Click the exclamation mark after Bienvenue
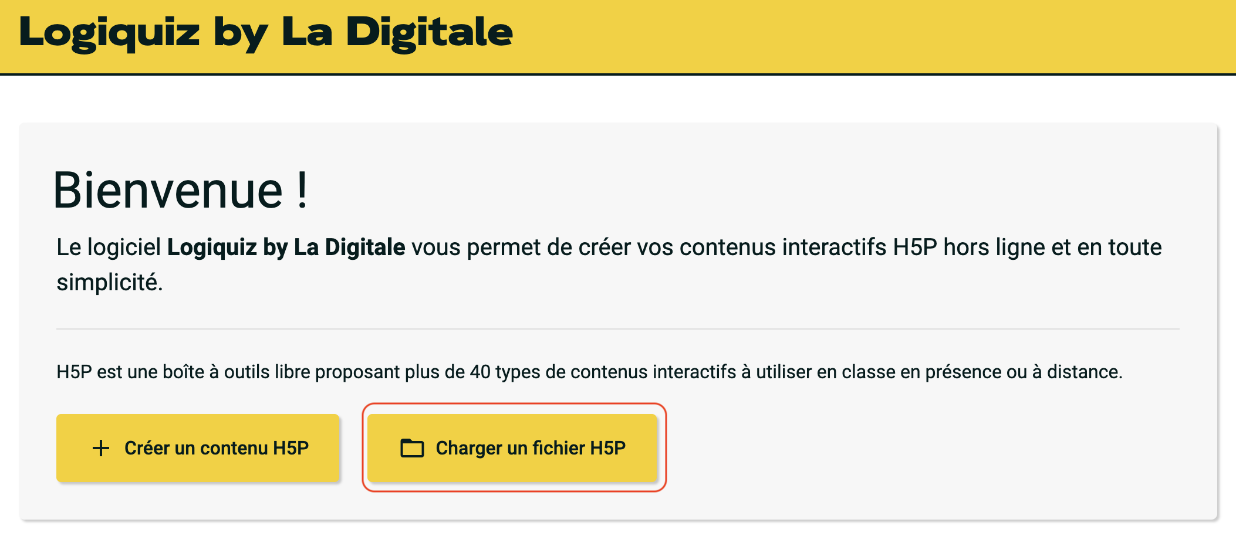Image resolution: width=1236 pixels, height=536 pixels. point(302,191)
